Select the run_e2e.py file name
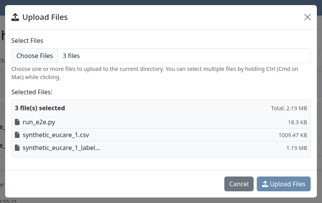 [x=39, y=122]
